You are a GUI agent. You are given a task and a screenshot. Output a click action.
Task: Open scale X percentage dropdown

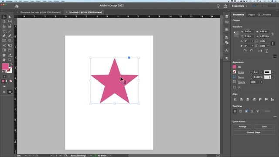tap(268, 41)
